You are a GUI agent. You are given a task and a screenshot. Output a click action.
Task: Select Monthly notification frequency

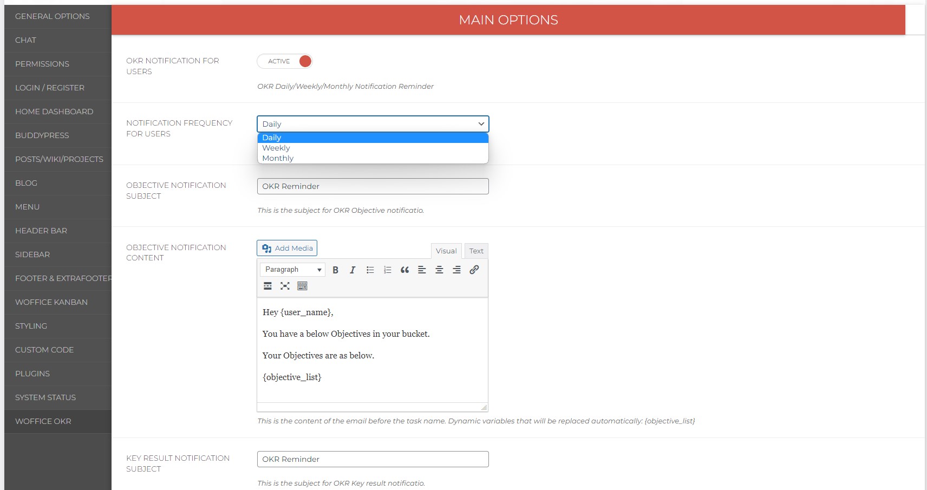point(278,158)
